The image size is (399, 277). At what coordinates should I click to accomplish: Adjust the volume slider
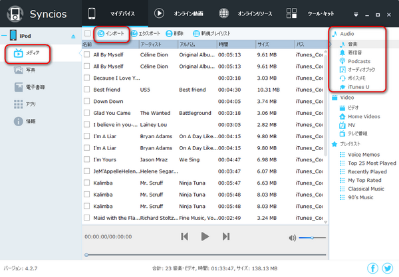313,238
